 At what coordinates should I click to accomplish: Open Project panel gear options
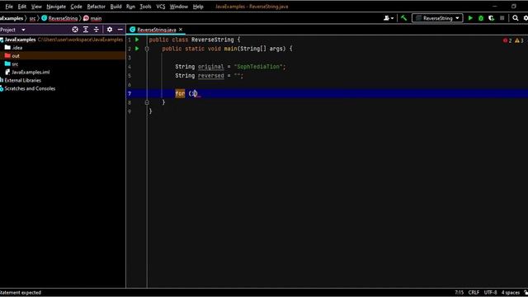110,30
